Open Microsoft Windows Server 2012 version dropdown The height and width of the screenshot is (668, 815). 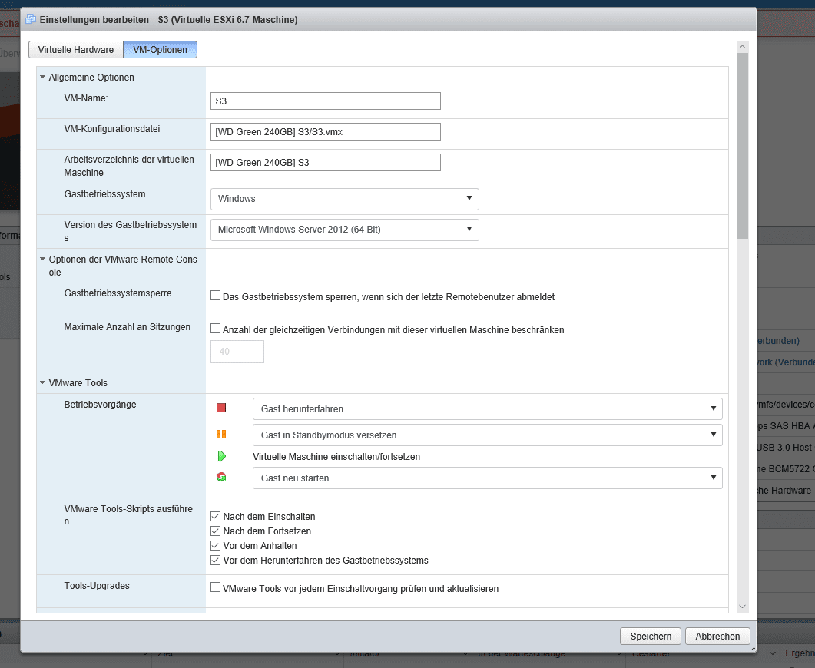[344, 230]
